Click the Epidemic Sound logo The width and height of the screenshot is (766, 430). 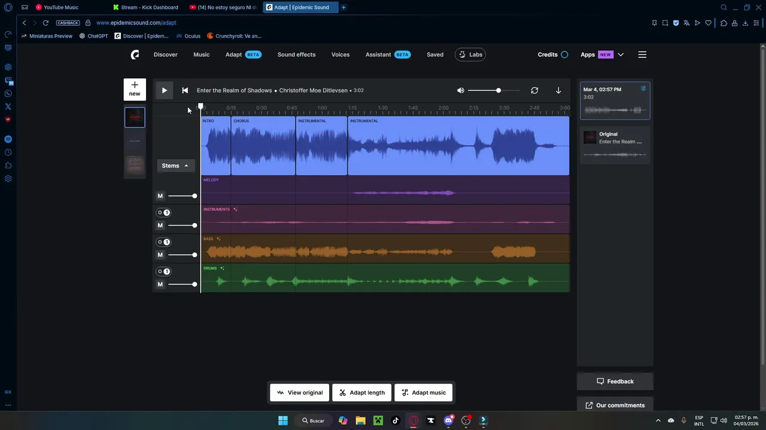[135, 54]
